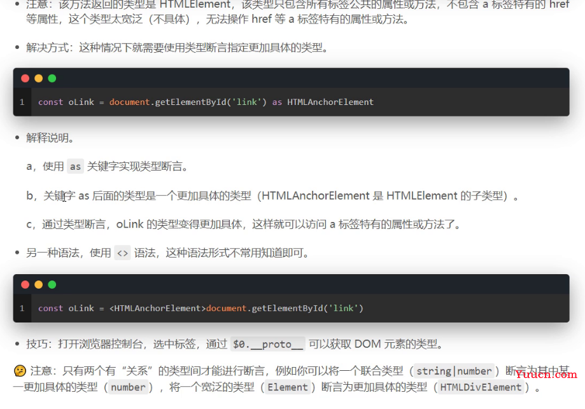Image resolution: width=585 pixels, height=409 pixels.
Task: Click the '<>' inline code badge
Action: (122, 254)
